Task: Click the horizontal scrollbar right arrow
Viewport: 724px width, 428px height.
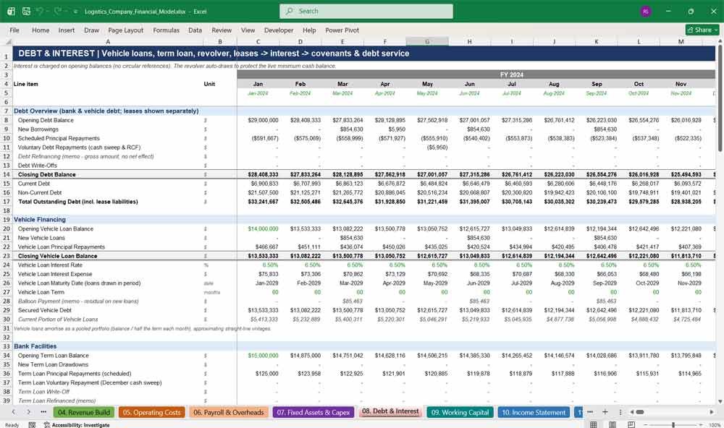Action: [712, 412]
